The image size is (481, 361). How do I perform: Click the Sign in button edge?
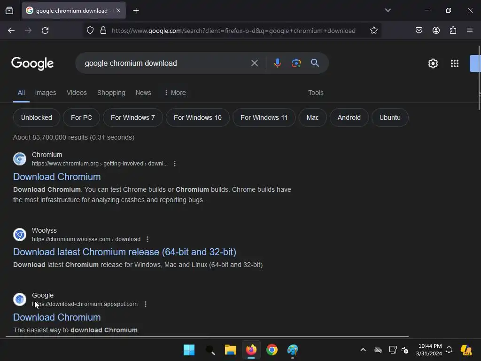click(475, 63)
